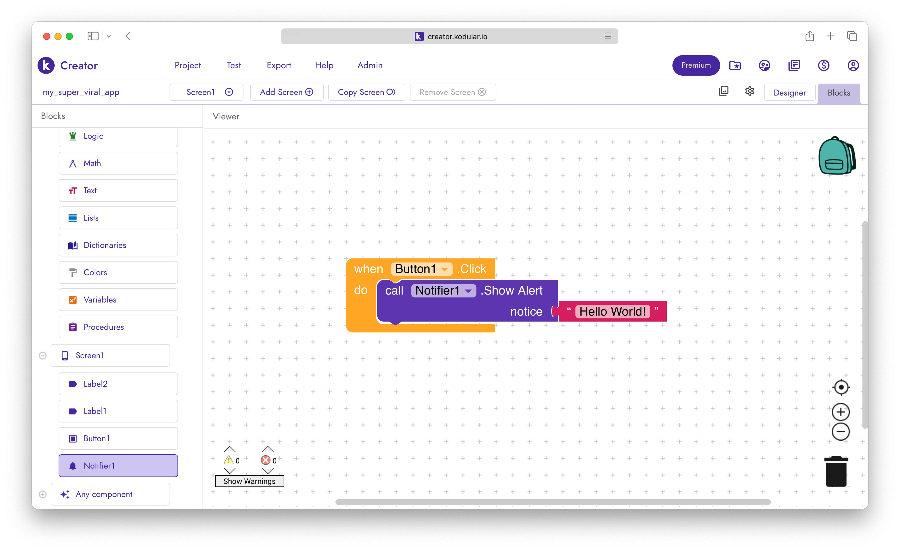Click the Add Screen button
Screen dimensions: 900x551
[286, 92]
